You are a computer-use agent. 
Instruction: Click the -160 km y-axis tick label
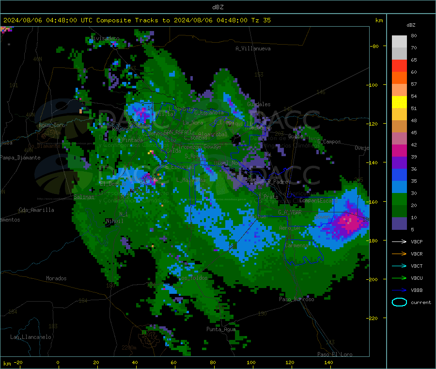coord(372,202)
